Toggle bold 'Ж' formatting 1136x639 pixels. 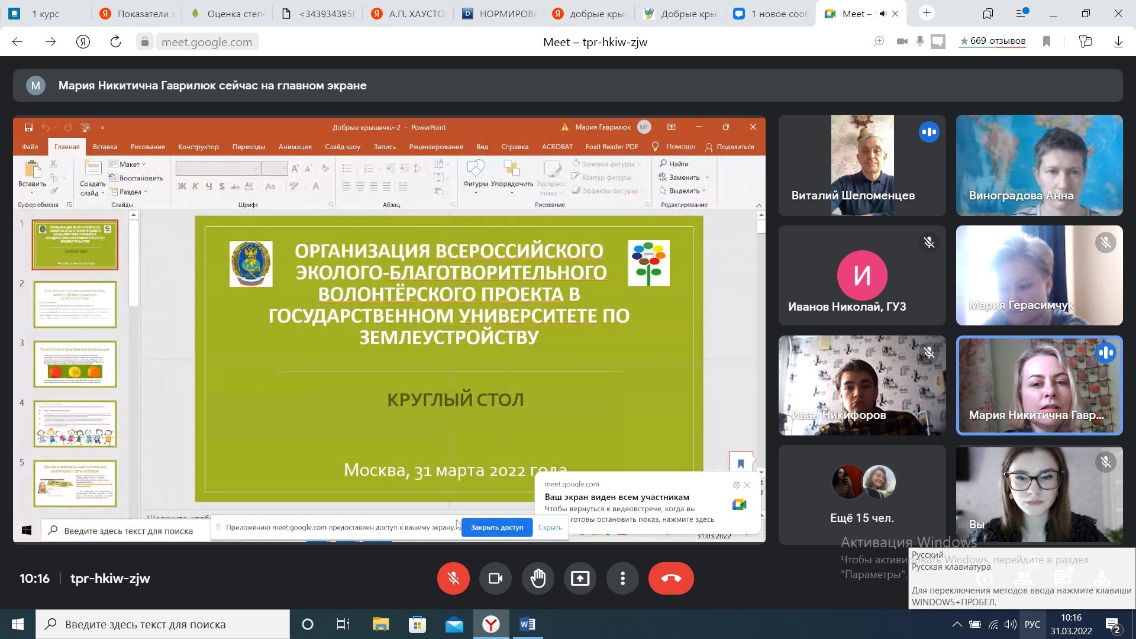(x=182, y=186)
